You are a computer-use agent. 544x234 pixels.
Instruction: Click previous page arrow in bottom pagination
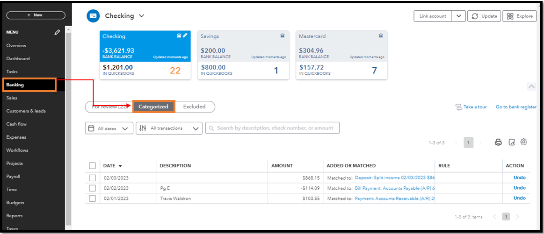[495, 217]
